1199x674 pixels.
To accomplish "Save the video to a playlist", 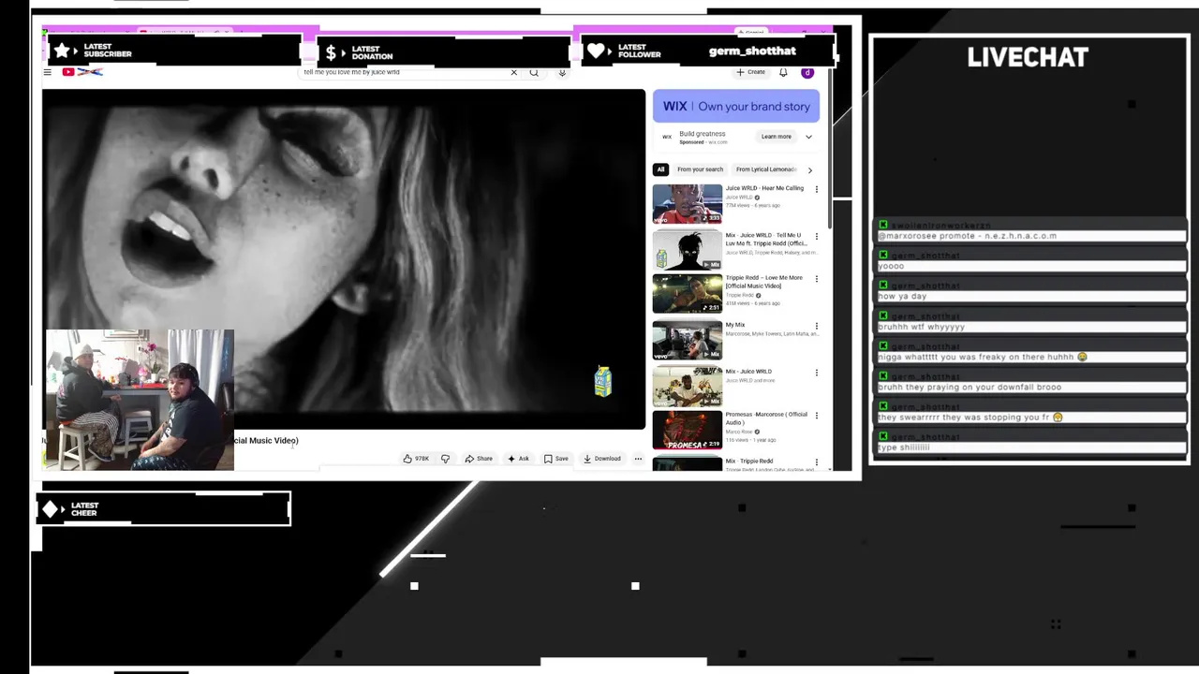I will [556, 459].
